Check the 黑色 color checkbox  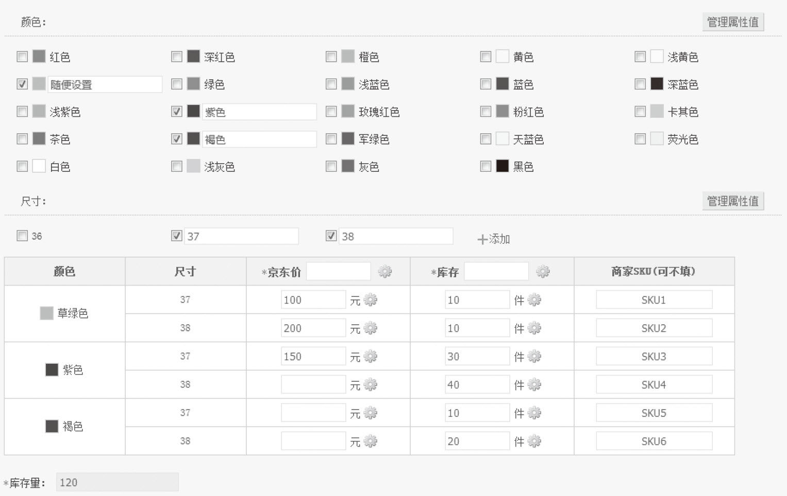(x=485, y=166)
